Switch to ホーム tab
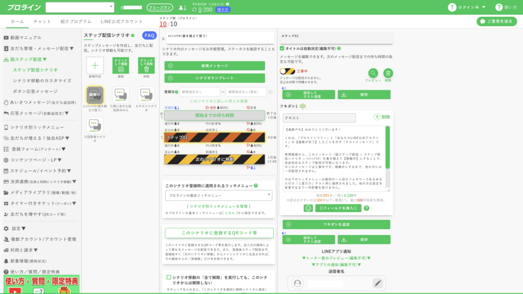 coord(17,21)
